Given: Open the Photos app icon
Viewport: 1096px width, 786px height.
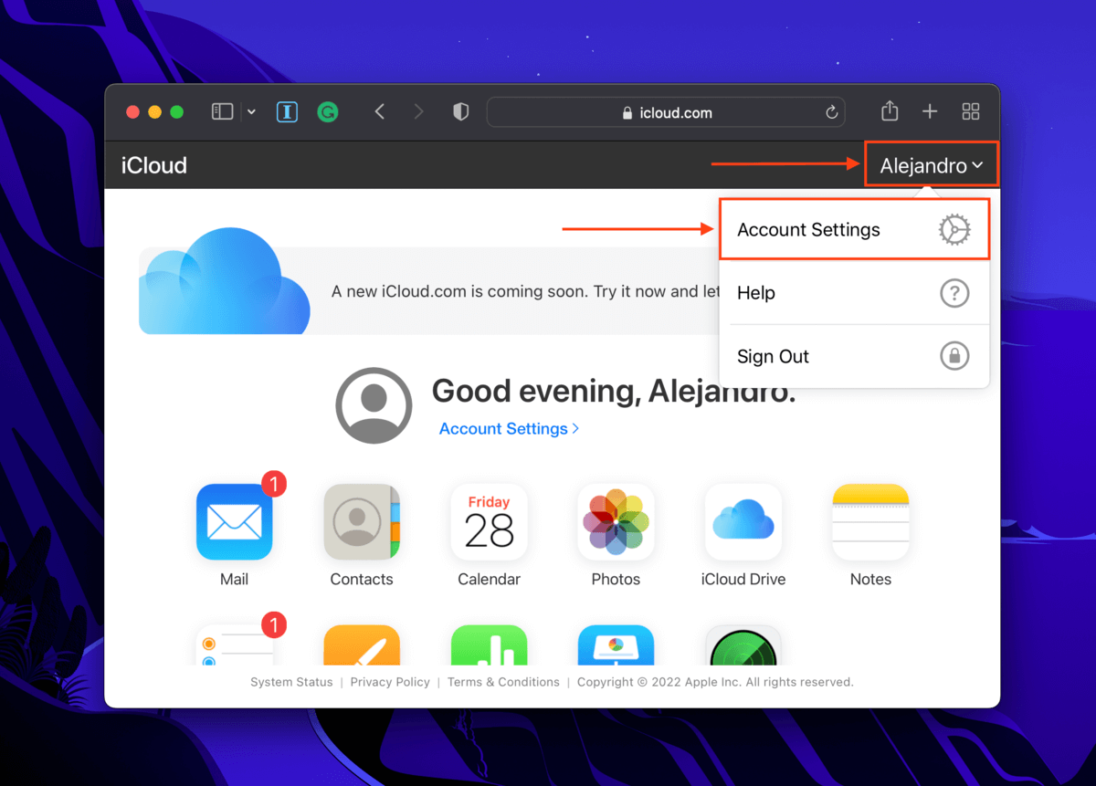Looking at the screenshot, I should tap(616, 522).
